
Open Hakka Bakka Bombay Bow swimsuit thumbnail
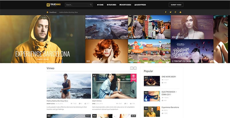point(69,86)
